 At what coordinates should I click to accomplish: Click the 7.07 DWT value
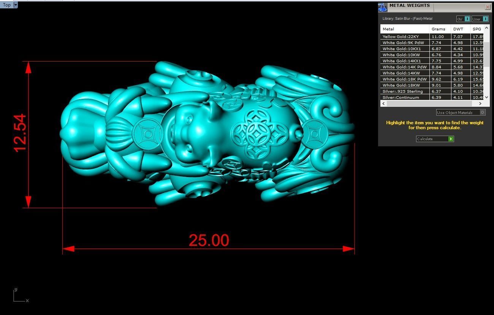458,36
